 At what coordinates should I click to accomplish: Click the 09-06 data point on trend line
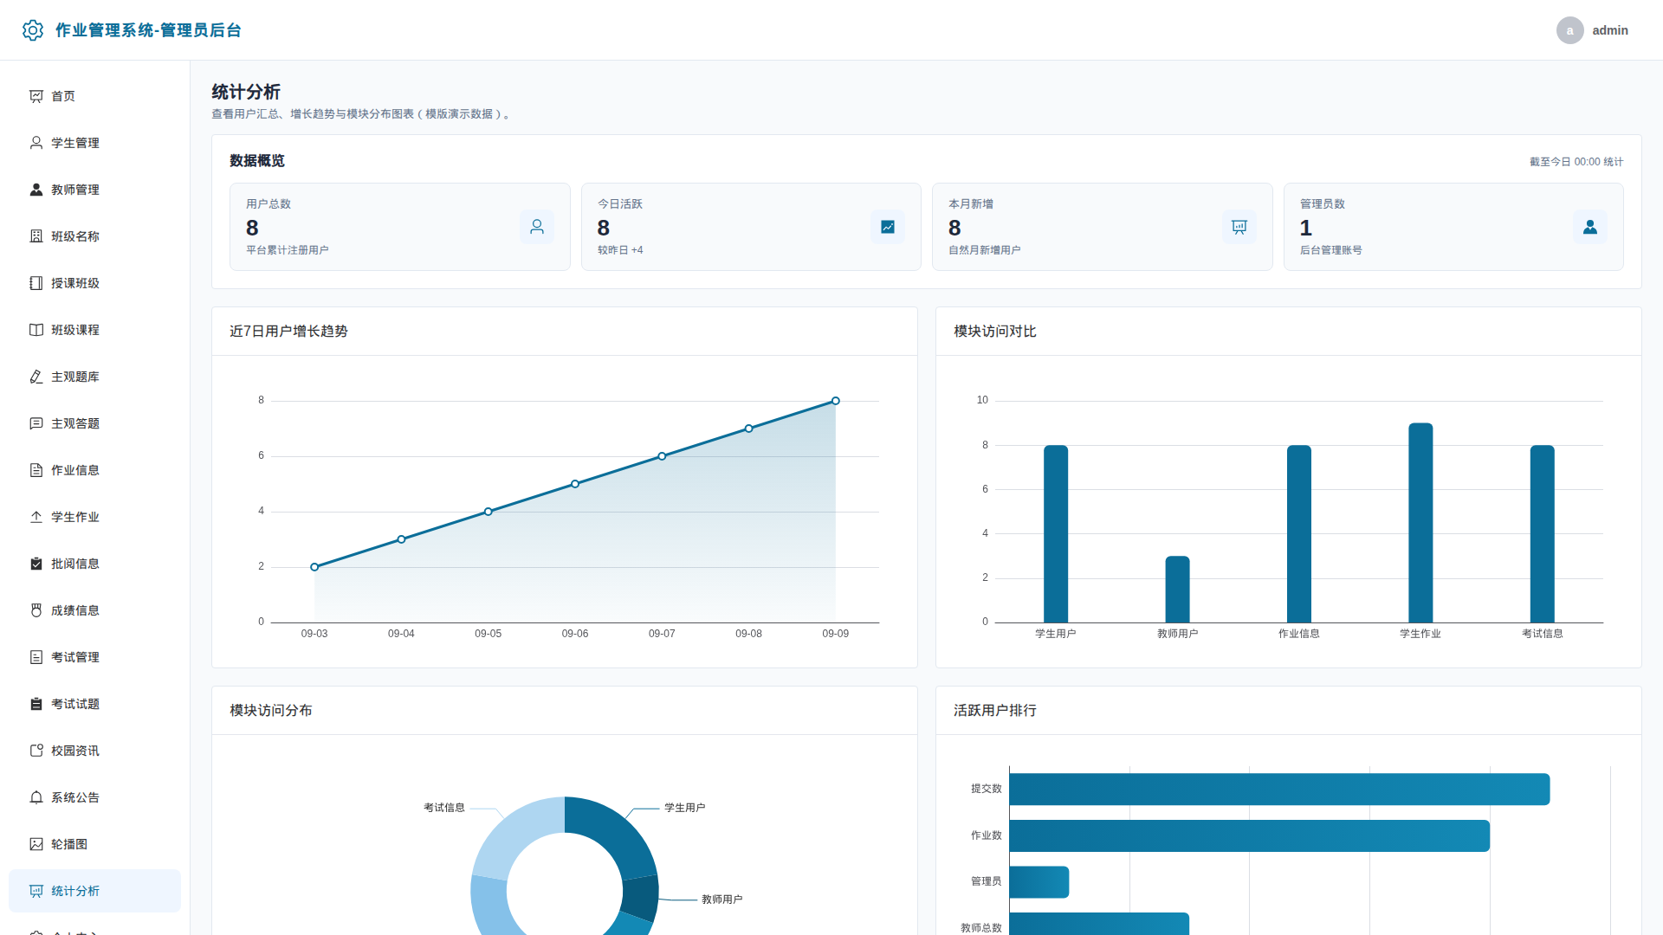pyautogui.click(x=575, y=484)
